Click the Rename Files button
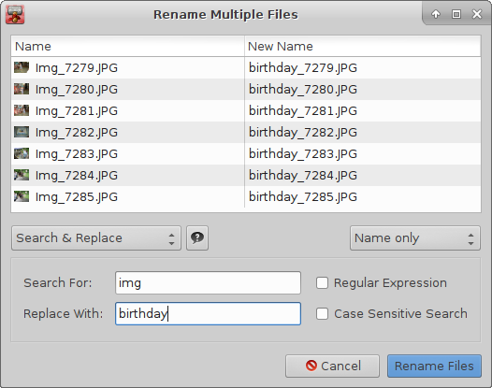Viewport: 492px width, 388px height. pos(434,366)
